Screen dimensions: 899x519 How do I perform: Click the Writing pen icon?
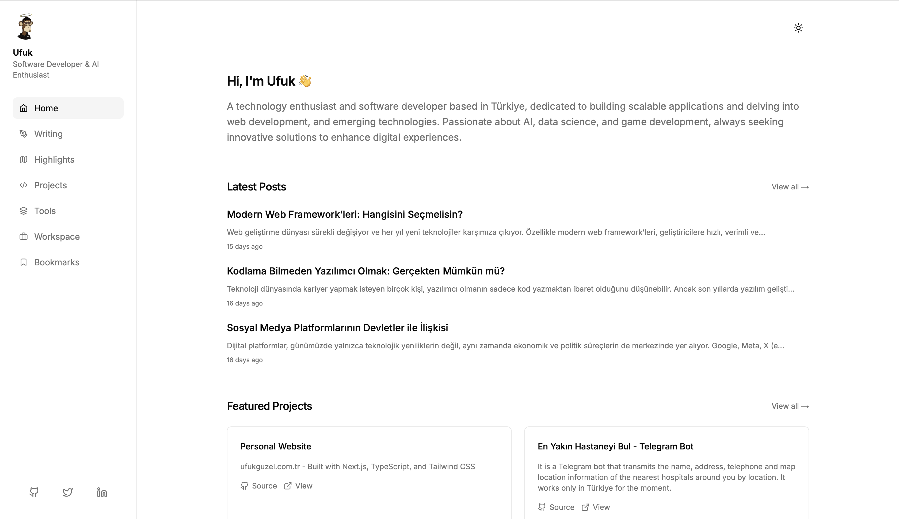pyautogui.click(x=24, y=134)
